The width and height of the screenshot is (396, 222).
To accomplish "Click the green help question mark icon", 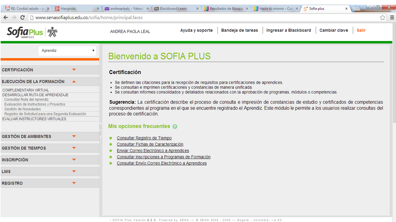I will tap(175, 126).
